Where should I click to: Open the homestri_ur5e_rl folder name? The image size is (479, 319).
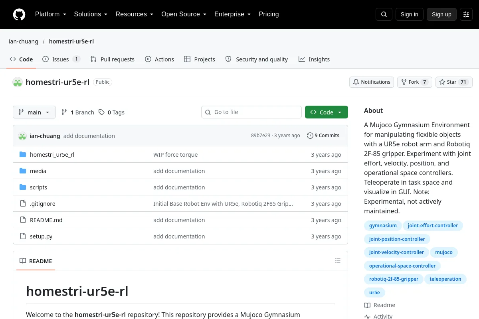(x=52, y=155)
